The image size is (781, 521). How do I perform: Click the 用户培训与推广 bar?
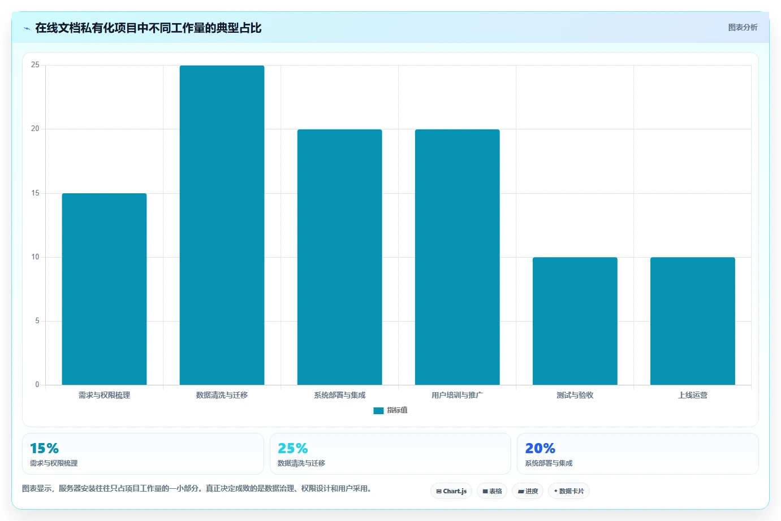point(457,257)
